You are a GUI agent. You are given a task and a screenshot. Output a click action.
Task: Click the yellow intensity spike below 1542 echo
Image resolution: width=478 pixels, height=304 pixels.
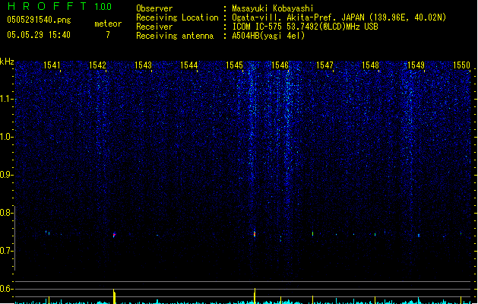click(114, 296)
